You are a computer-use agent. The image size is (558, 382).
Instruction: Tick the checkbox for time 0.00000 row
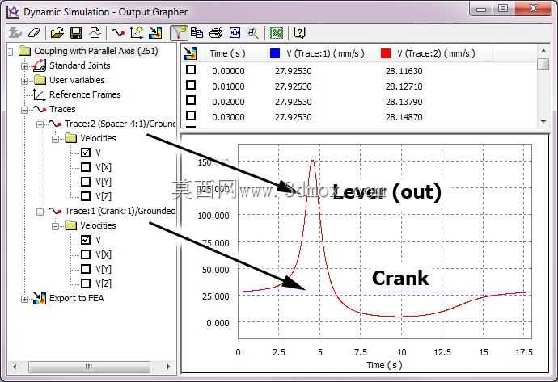pos(191,69)
